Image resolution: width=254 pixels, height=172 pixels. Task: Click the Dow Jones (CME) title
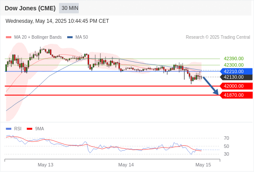point(30,8)
